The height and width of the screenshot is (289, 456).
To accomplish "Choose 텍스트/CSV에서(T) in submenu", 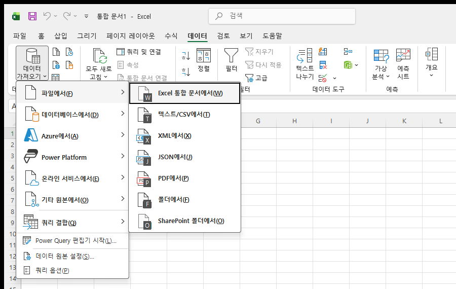I will point(184,115).
